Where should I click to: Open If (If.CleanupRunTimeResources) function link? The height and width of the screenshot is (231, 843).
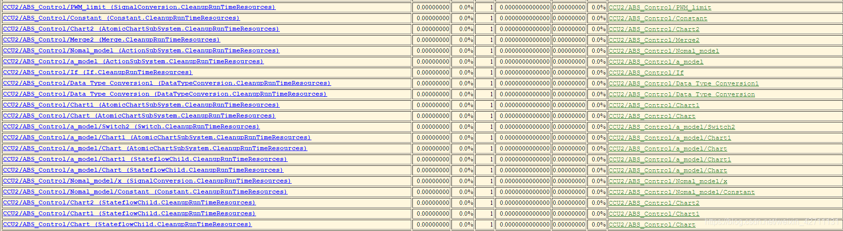point(98,73)
